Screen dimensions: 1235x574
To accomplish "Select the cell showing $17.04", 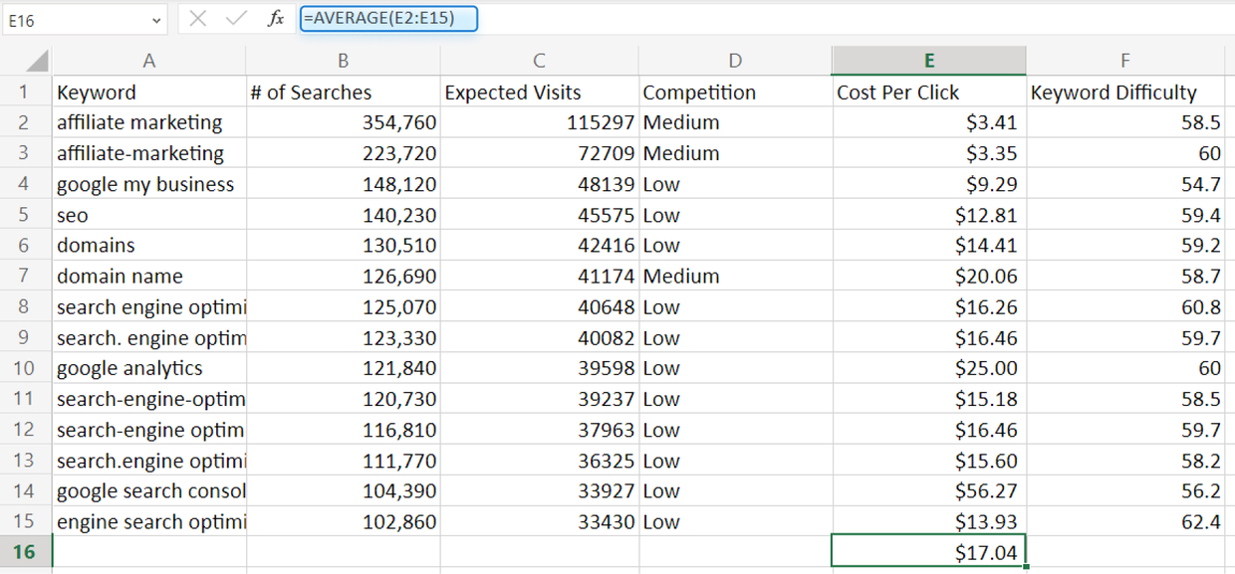I will coord(927,552).
